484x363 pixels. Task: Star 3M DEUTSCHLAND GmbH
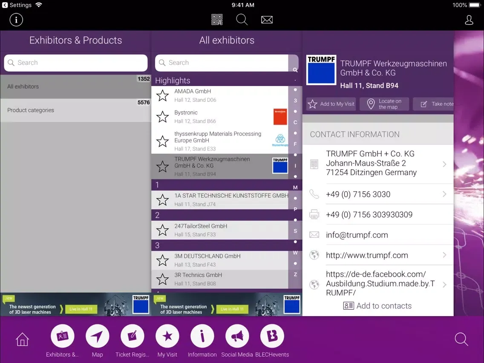[162, 260]
